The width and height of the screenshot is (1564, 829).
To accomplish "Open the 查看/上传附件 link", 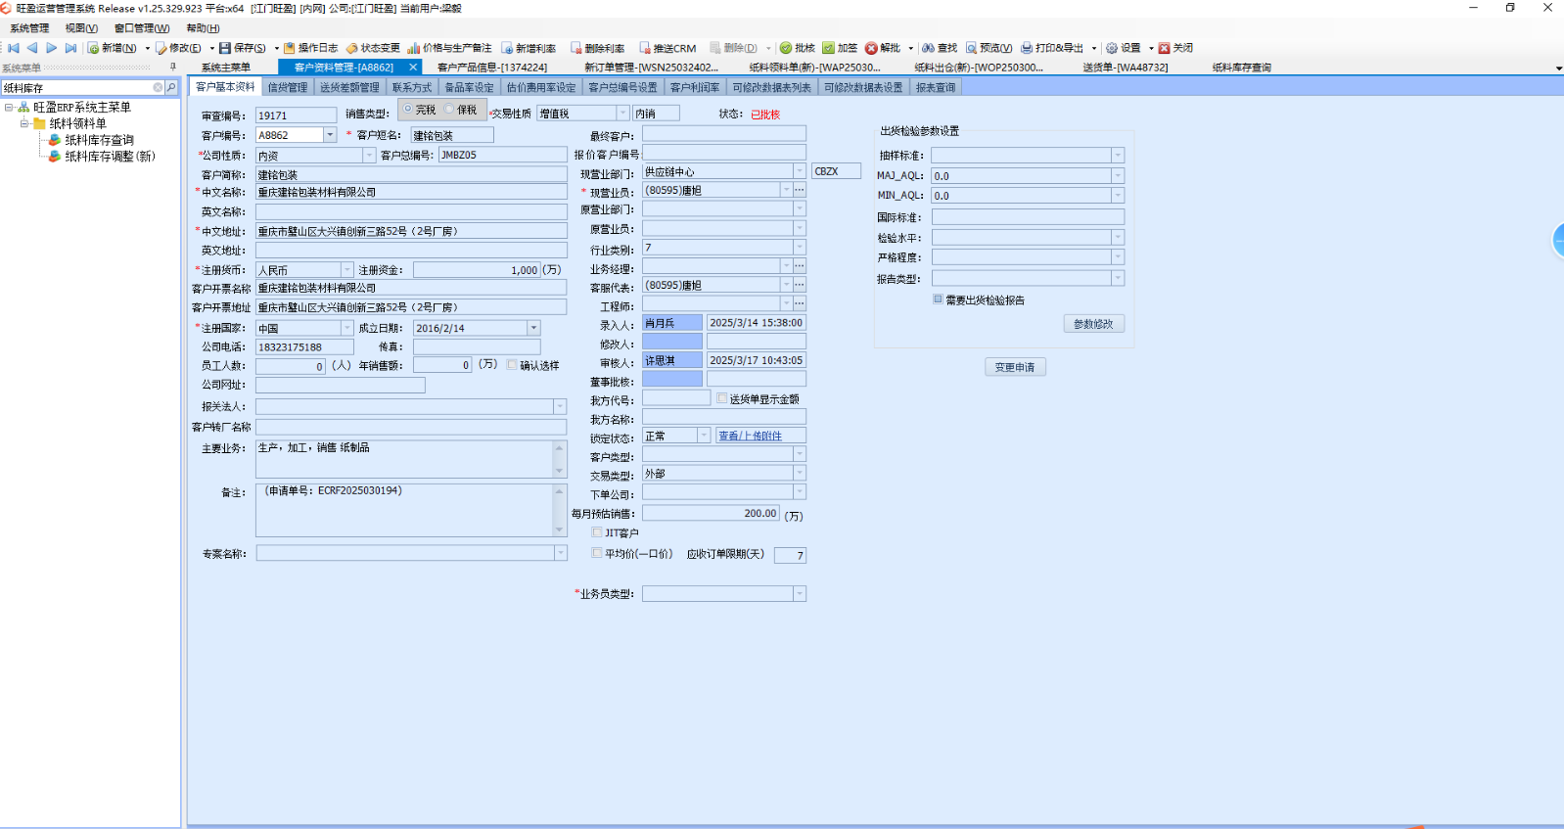I will [x=750, y=436].
